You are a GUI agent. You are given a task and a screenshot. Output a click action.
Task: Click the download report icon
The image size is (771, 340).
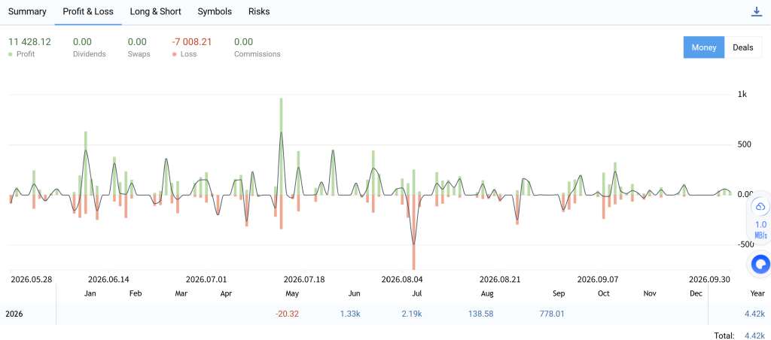[756, 12]
